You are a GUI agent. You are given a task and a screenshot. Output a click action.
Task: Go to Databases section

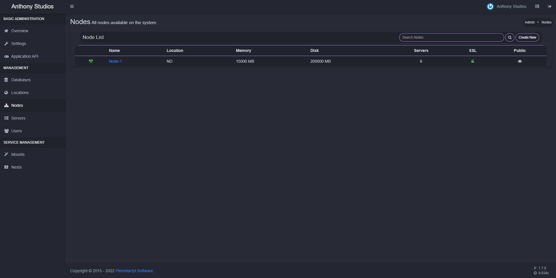click(33, 80)
